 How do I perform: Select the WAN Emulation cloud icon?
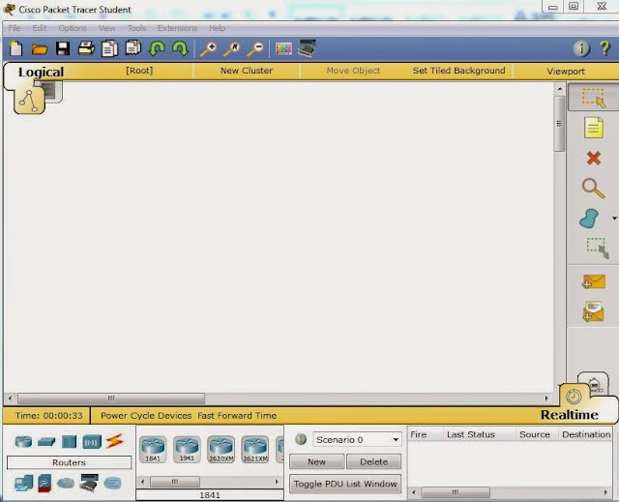pos(66,483)
